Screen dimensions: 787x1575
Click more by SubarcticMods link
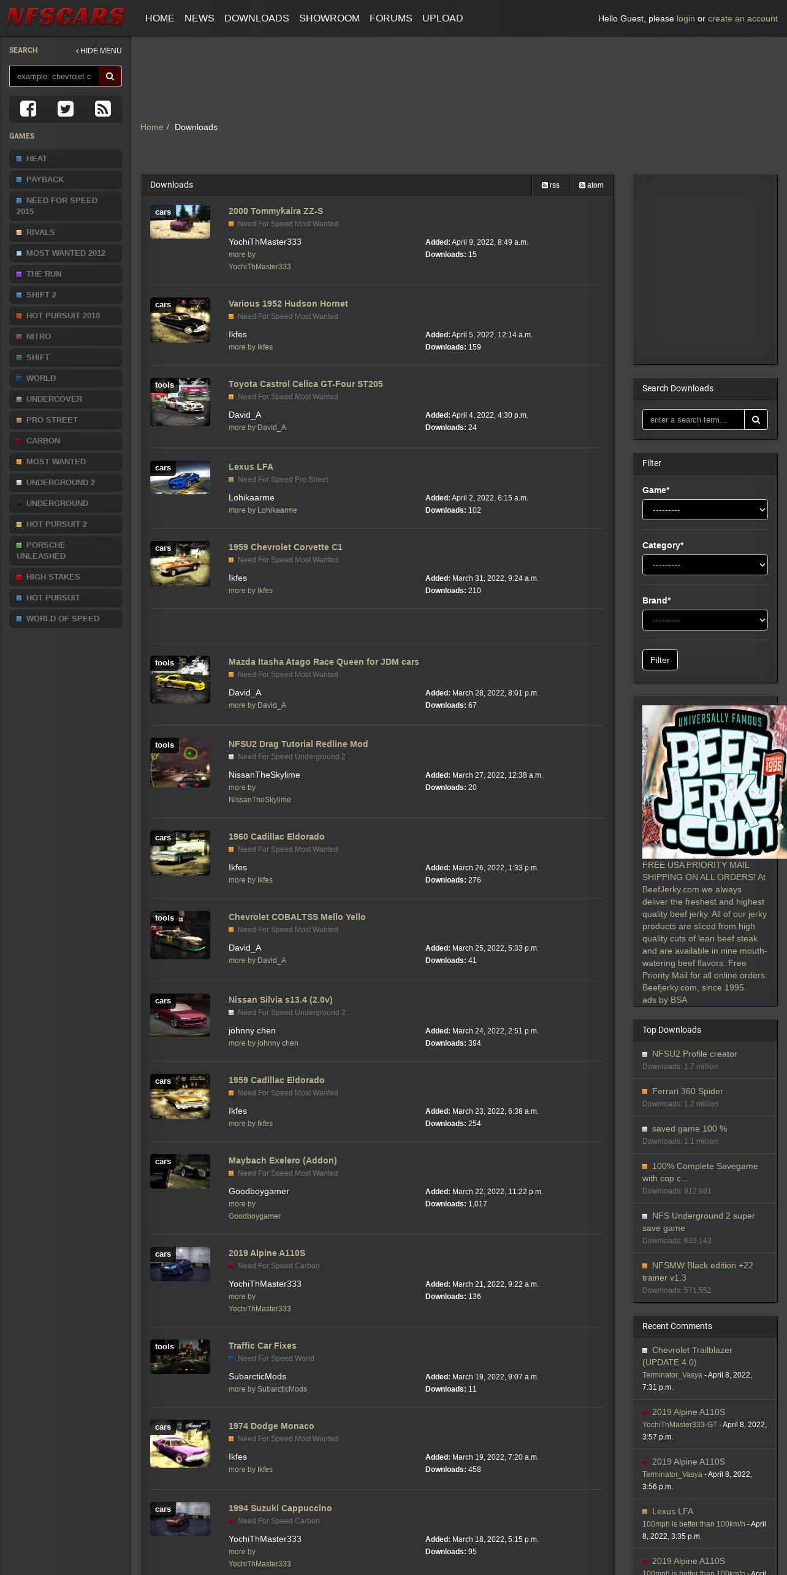[268, 1389]
